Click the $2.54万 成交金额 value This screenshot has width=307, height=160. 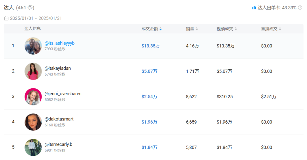click(x=149, y=97)
